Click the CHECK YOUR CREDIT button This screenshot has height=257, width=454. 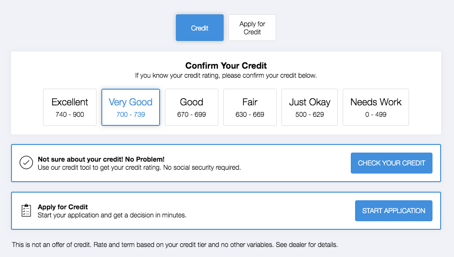click(391, 163)
